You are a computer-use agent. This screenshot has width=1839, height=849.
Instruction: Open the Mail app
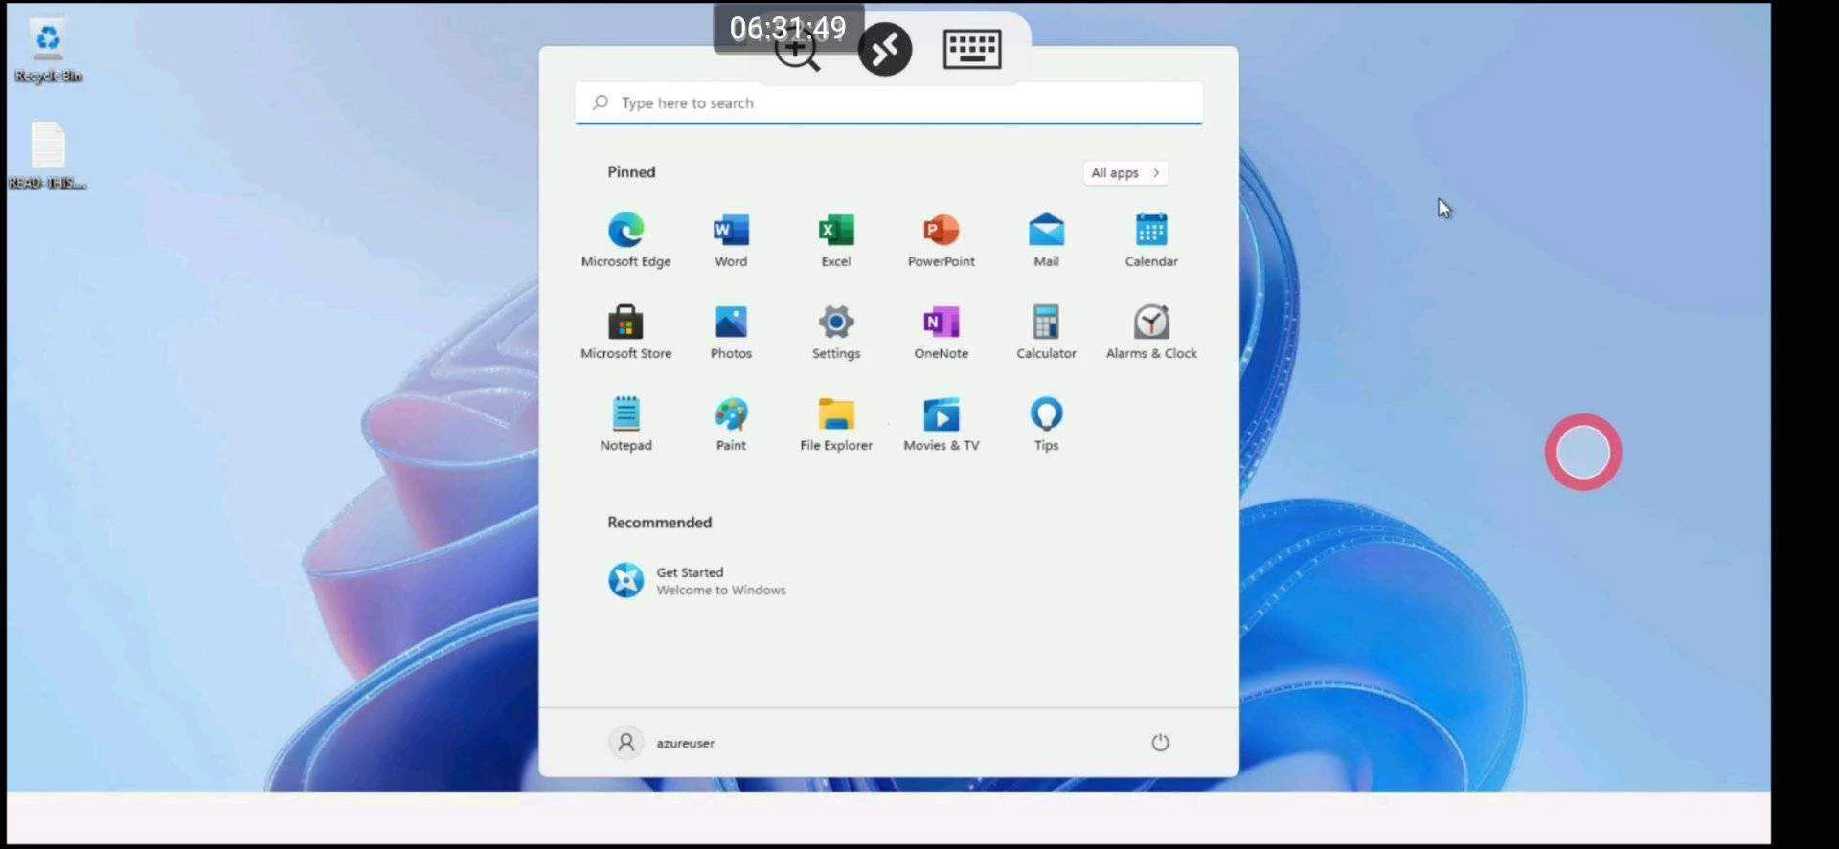pos(1046,239)
